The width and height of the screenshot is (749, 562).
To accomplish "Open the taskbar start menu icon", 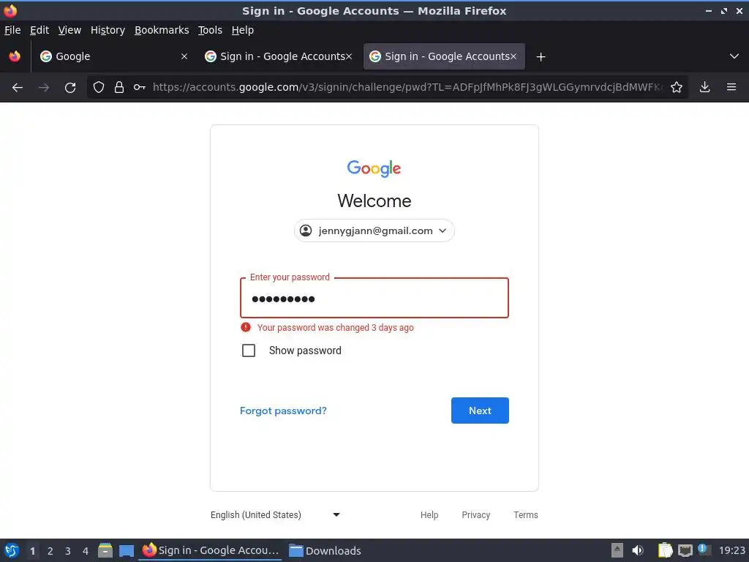I will 12,550.
